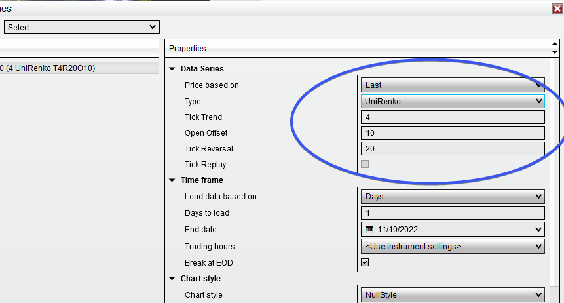Collapse the Chart style section
The image size is (564, 303).
point(172,279)
